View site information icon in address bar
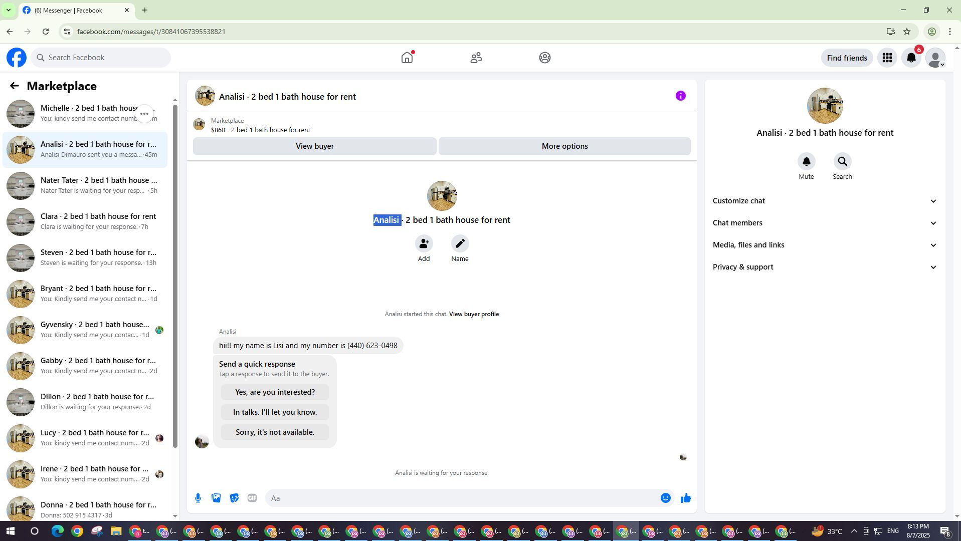The image size is (961, 541). 67,32
